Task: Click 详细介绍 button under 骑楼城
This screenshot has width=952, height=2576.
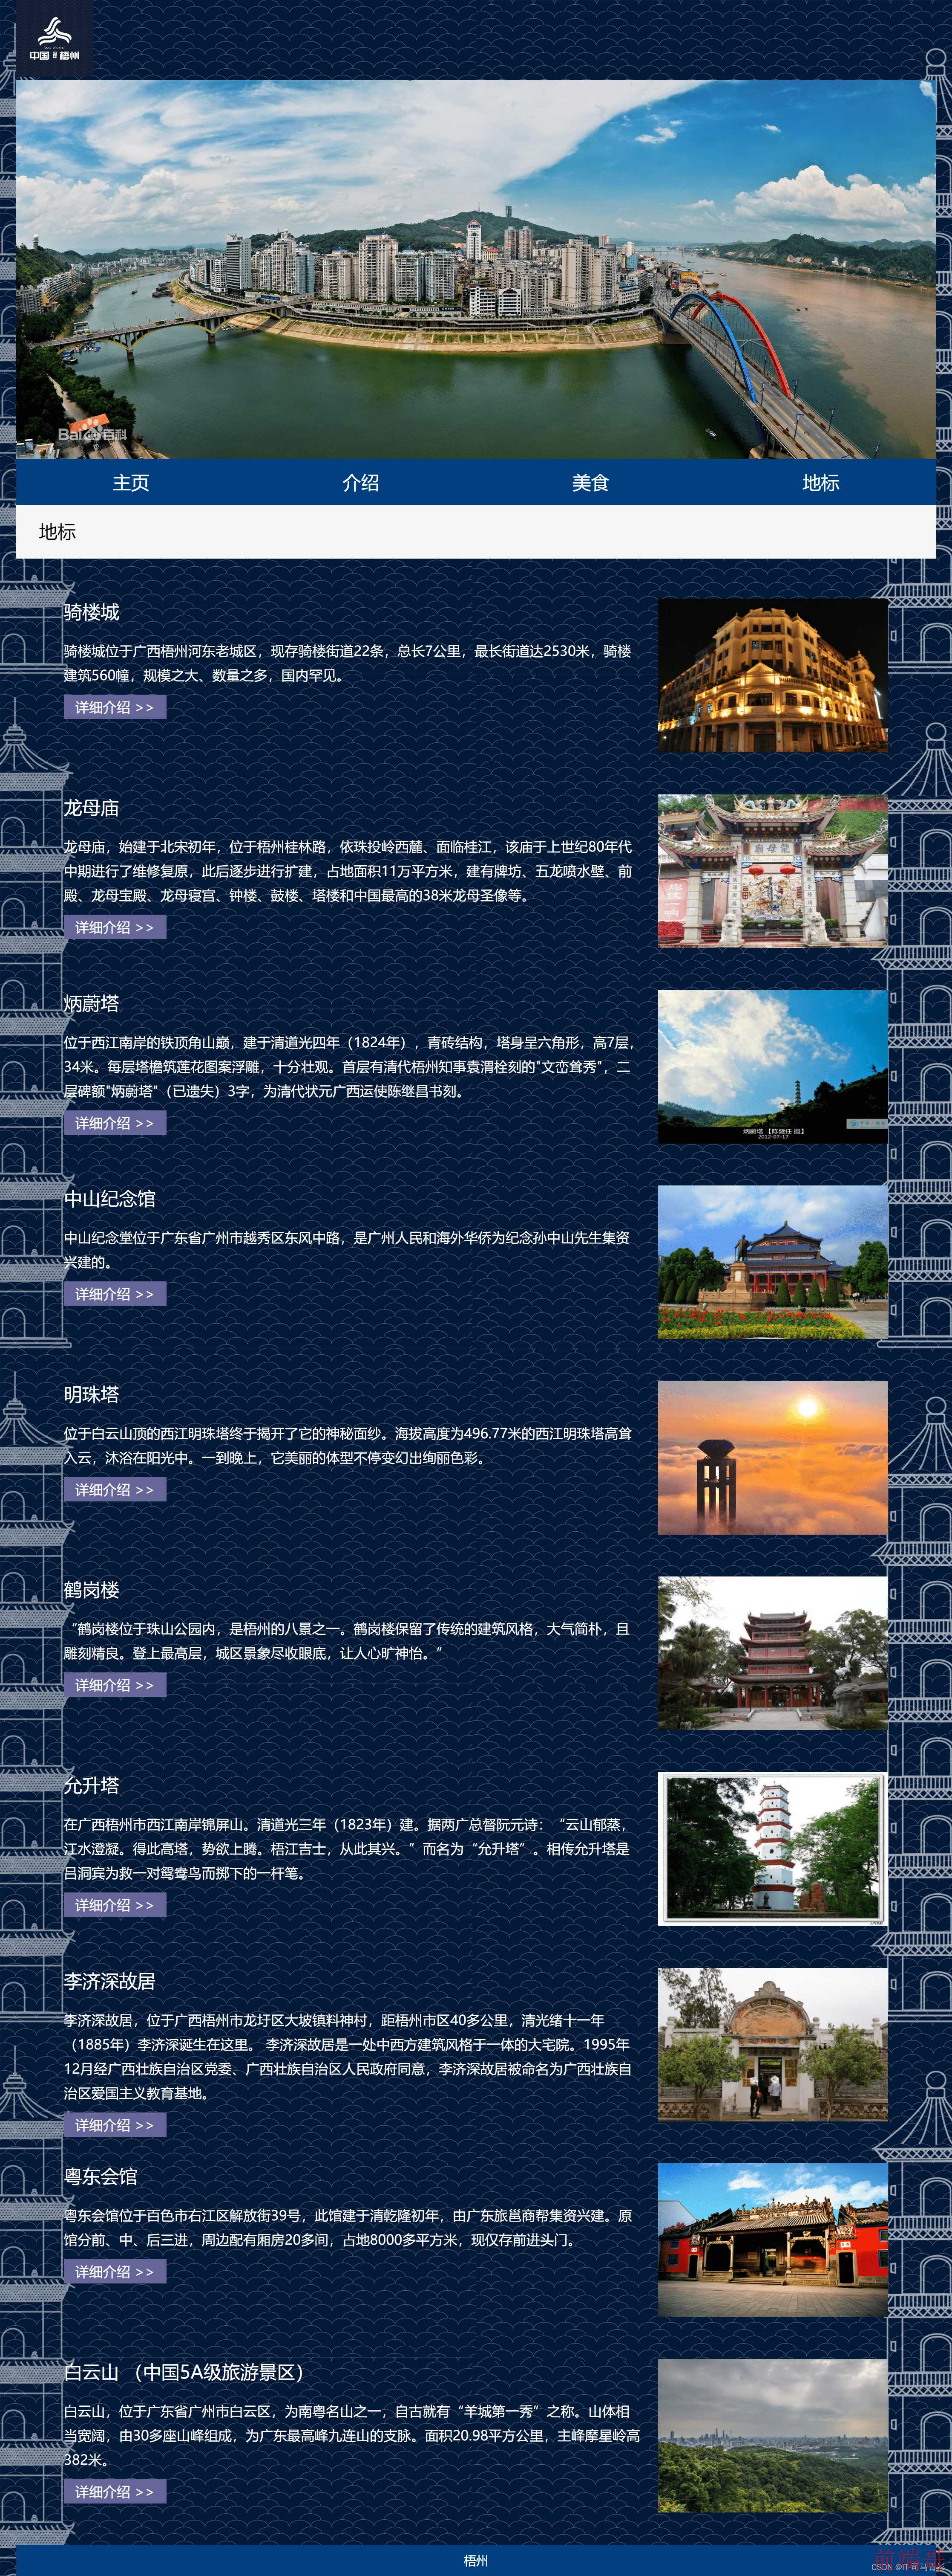Action: tap(115, 707)
